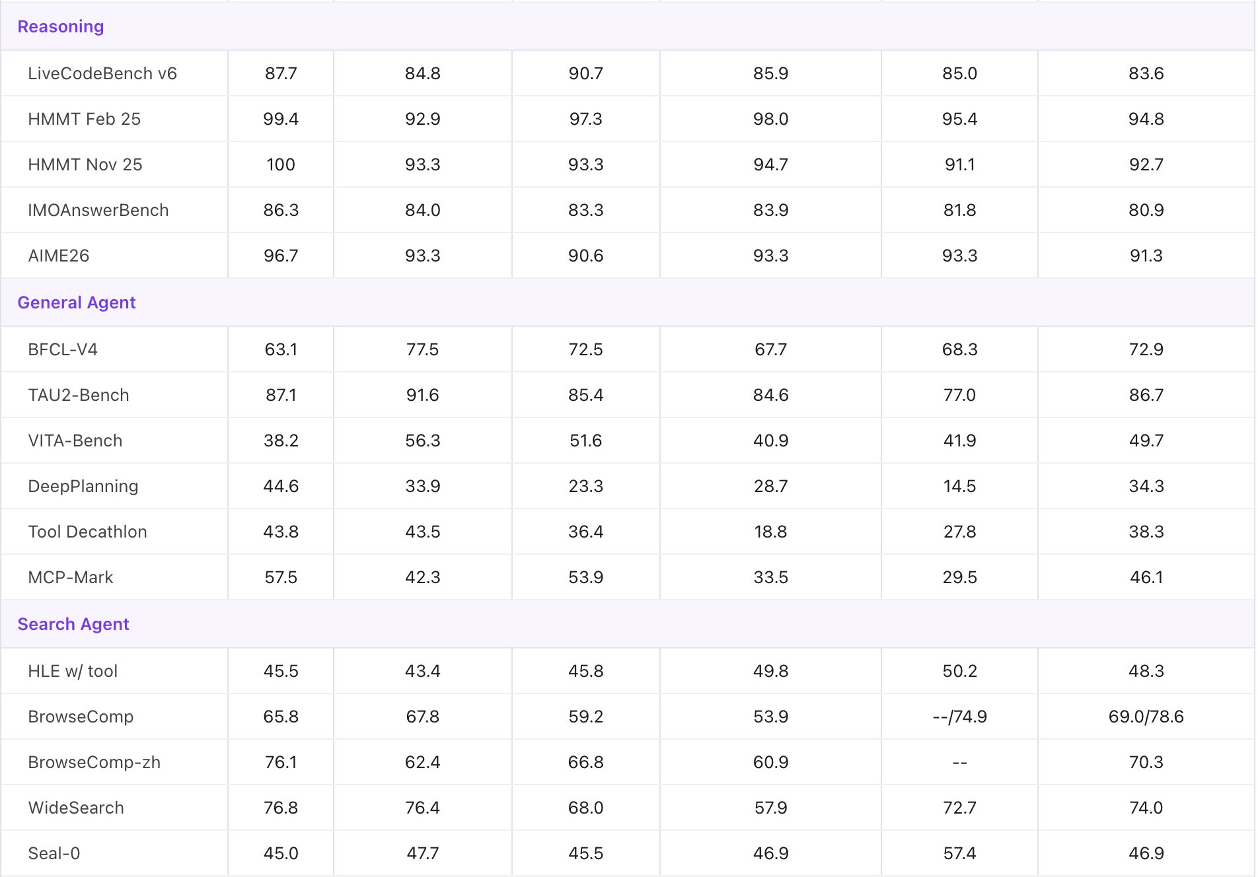Click the MCP-Mark benchmark name

coord(71,577)
